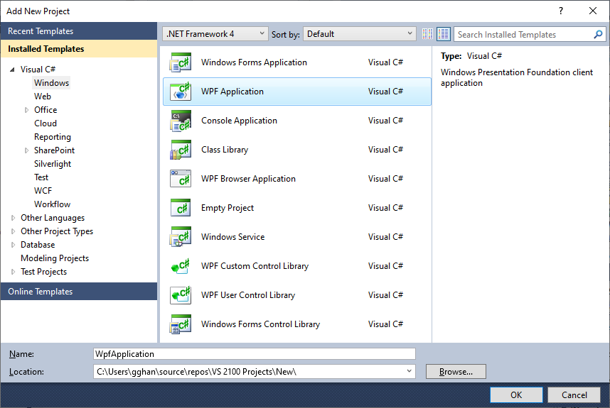Select the Web category
The width and height of the screenshot is (610, 408).
pos(43,97)
